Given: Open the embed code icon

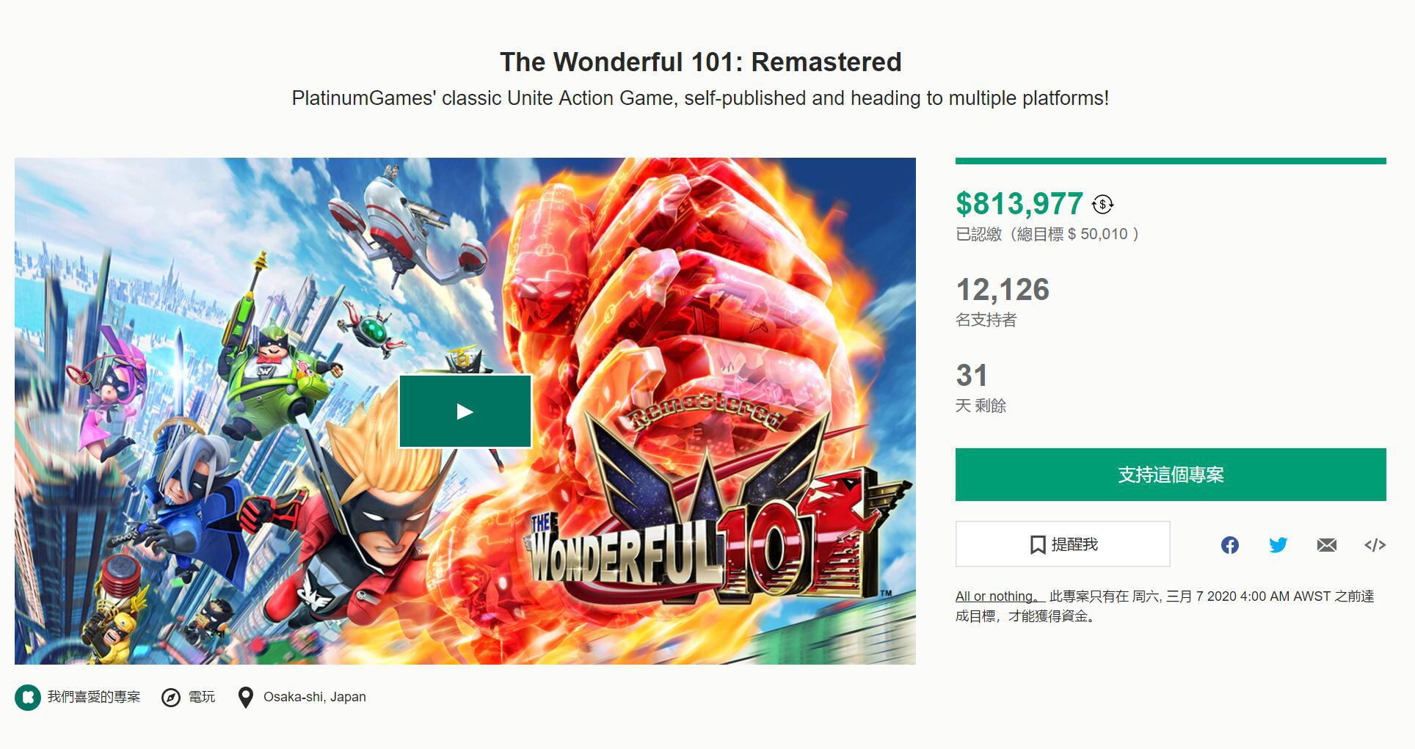Looking at the screenshot, I should 1375,545.
